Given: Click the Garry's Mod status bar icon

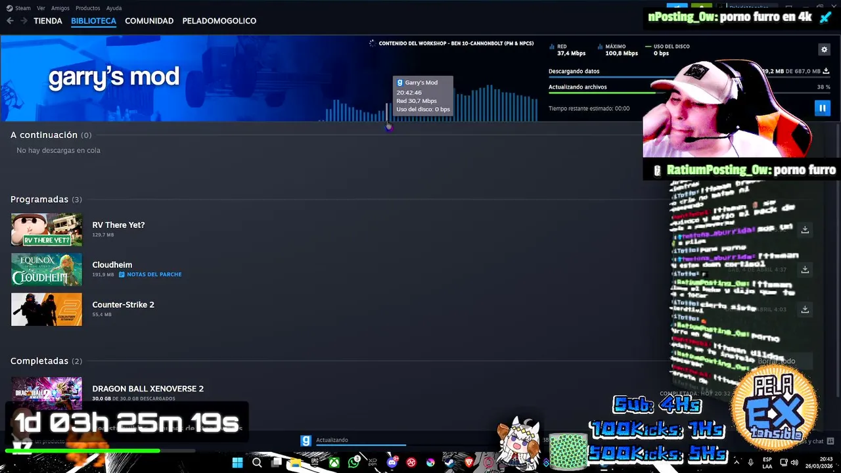Looking at the screenshot, I should click(306, 441).
